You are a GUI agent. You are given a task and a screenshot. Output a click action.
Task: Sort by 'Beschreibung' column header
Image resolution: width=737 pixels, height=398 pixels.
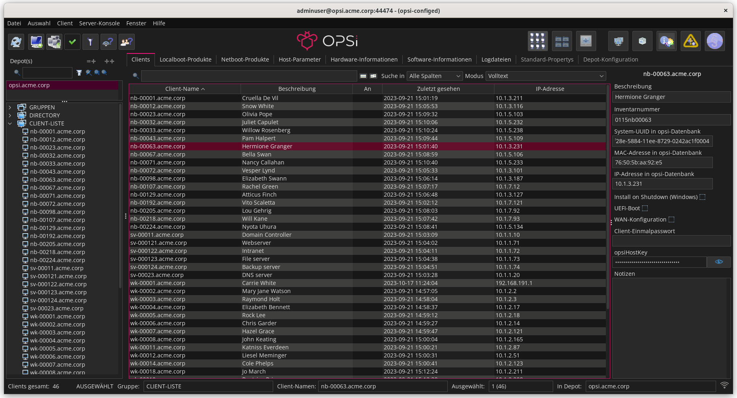click(x=297, y=89)
